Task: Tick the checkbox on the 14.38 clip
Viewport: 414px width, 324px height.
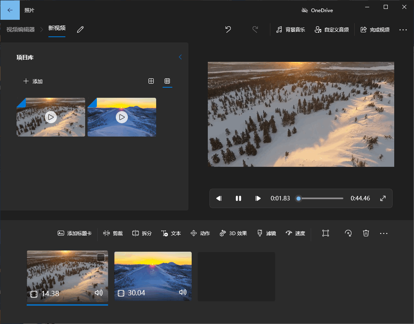Action: [x=101, y=258]
